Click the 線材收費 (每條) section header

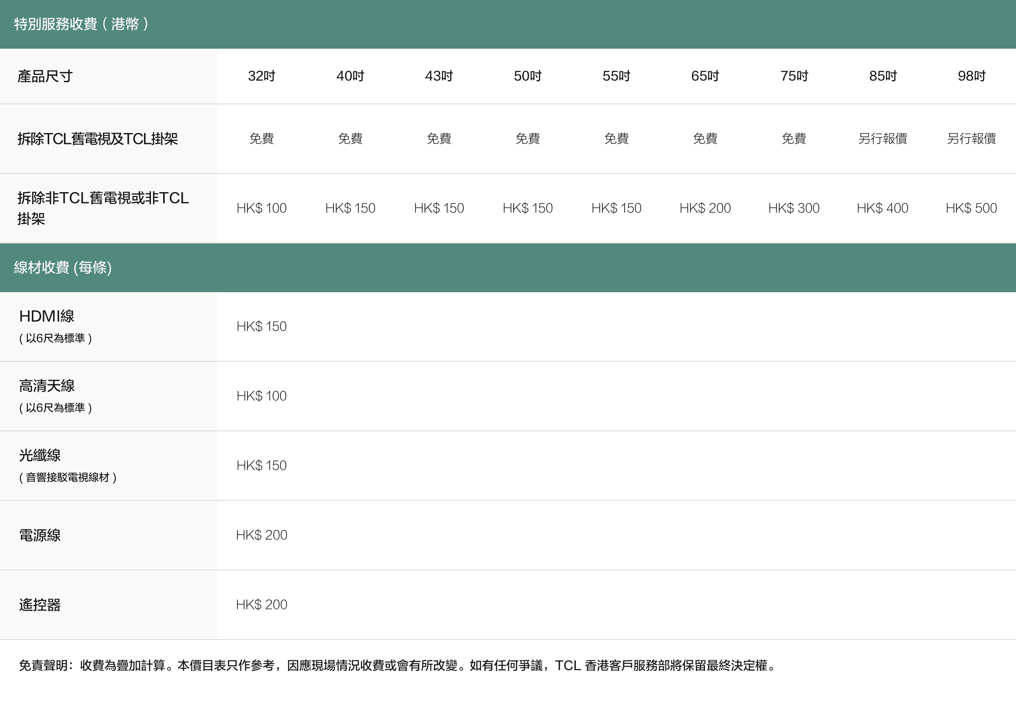(62, 267)
